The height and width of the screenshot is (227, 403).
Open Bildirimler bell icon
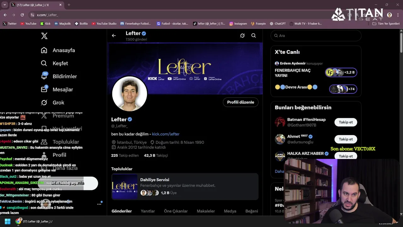pos(44,76)
